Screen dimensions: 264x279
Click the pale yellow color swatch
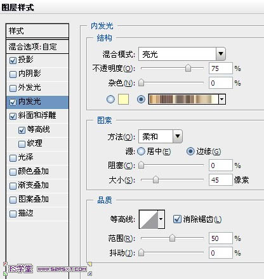click(x=123, y=99)
